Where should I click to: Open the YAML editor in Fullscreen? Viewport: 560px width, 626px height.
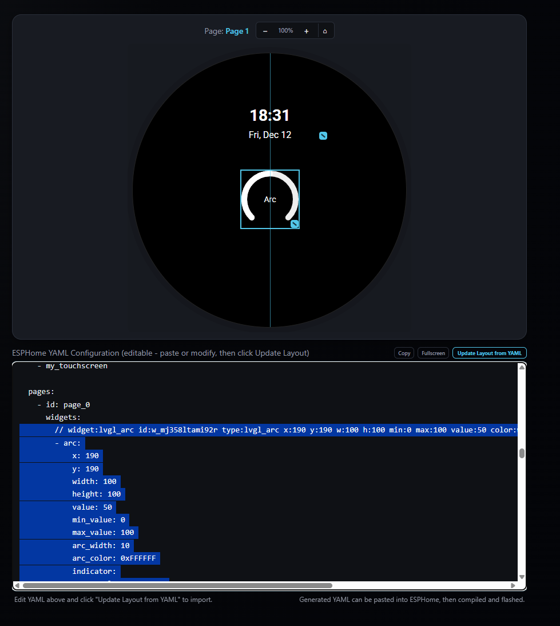click(433, 353)
